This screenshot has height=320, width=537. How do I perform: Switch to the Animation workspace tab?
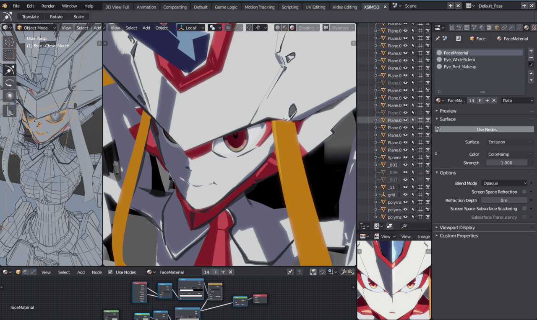(x=146, y=7)
